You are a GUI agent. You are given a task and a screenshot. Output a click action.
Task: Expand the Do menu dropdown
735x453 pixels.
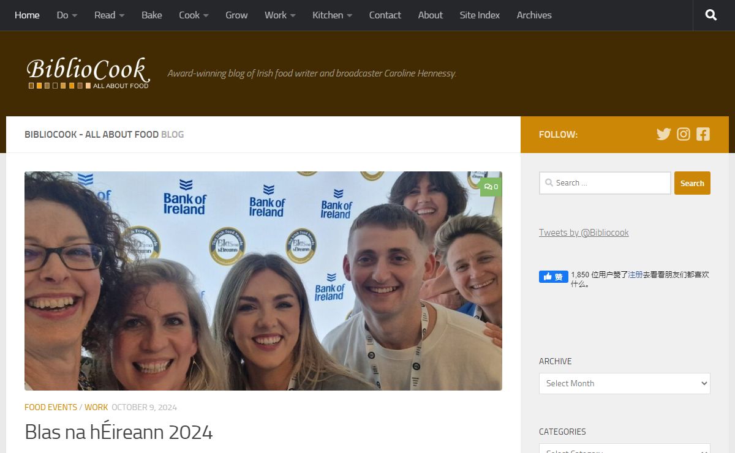[67, 15]
